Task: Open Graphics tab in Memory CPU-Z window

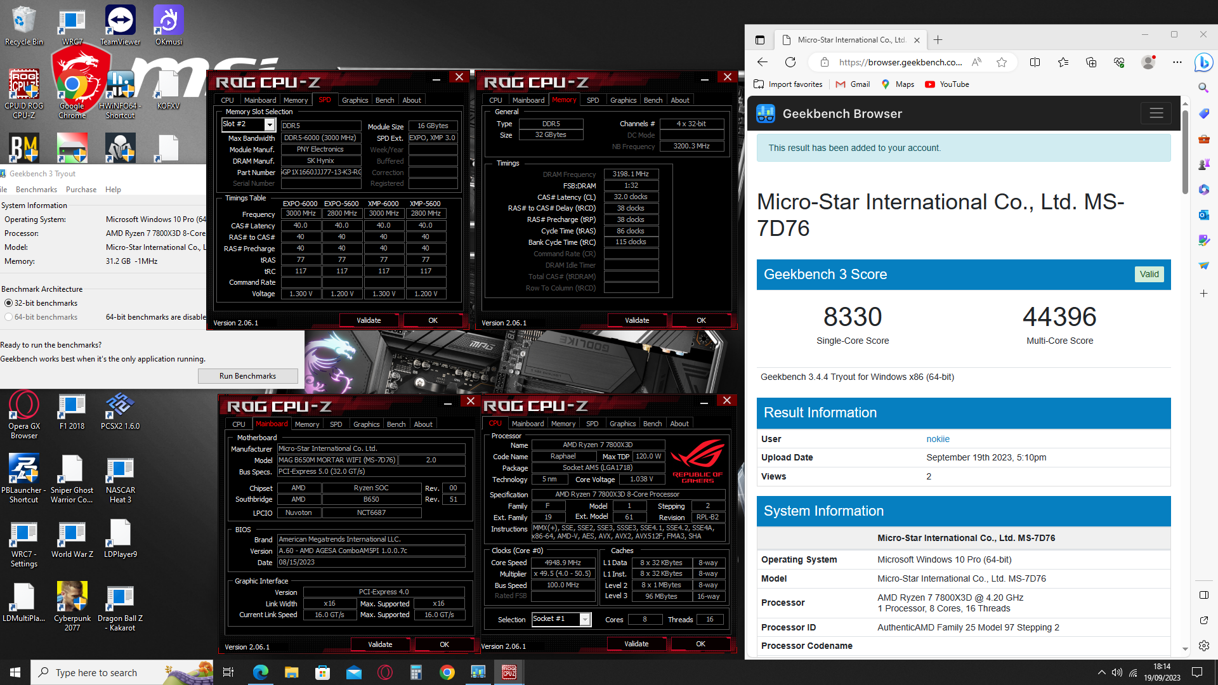Action: tap(623, 100)
